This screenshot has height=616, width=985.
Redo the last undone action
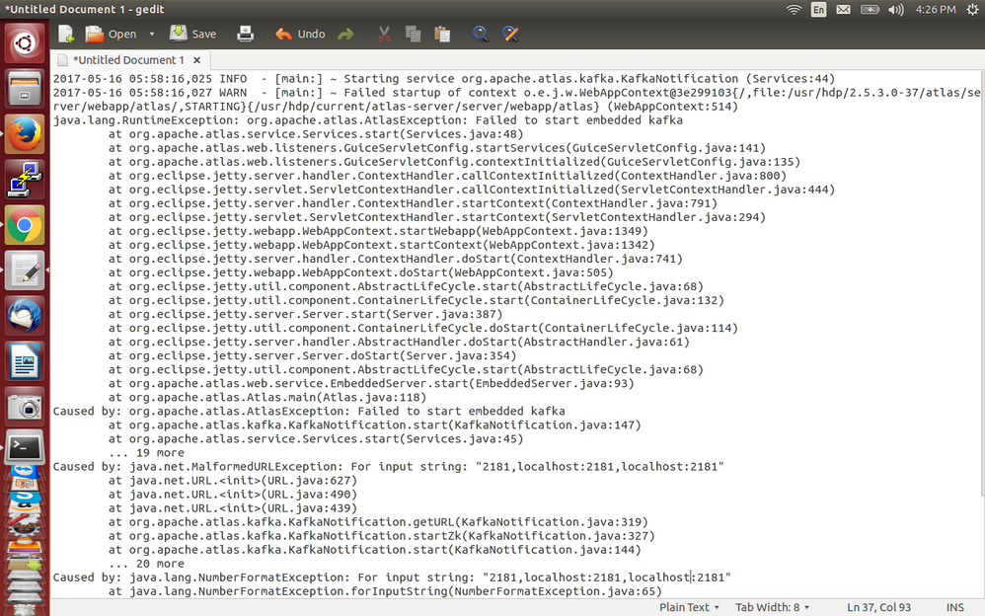click(x=345, y=34)
